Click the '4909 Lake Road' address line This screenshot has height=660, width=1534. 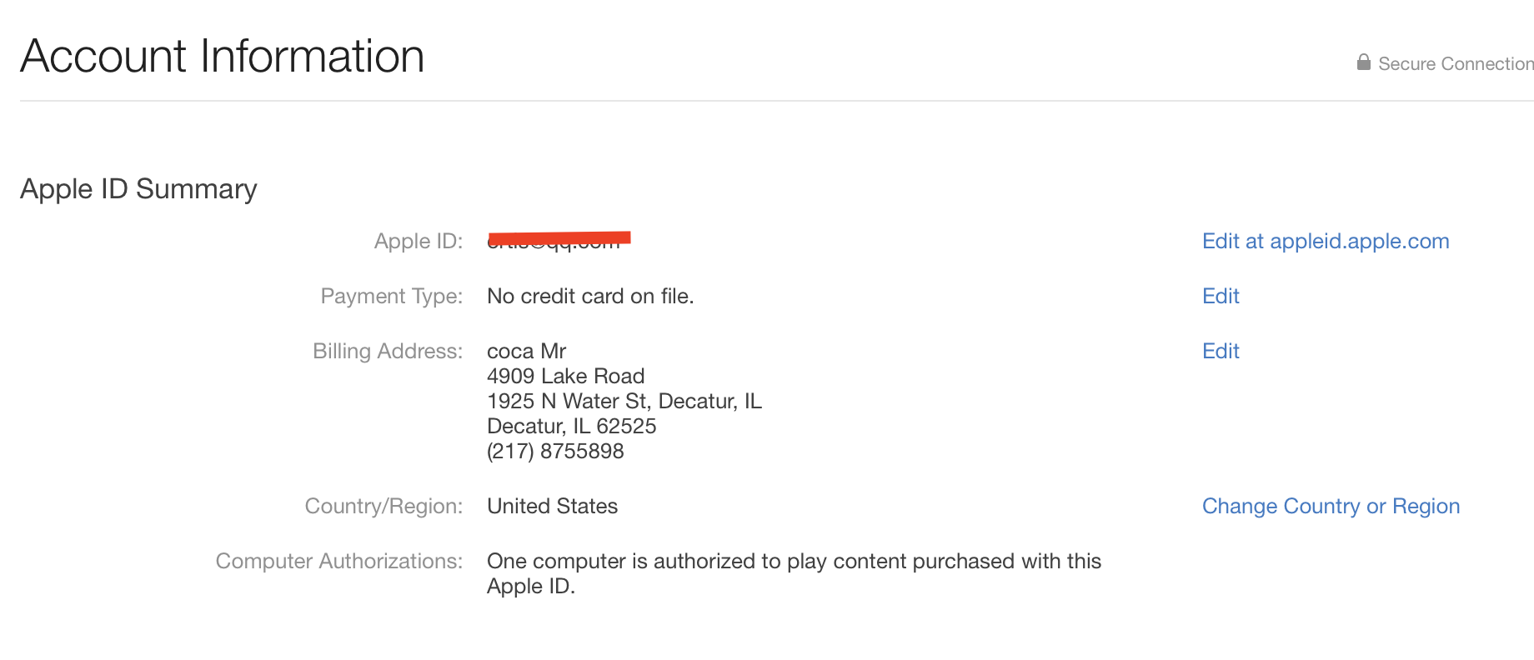pos(565,376)
